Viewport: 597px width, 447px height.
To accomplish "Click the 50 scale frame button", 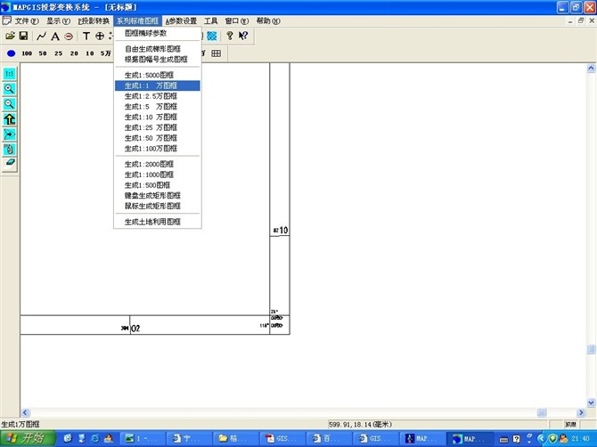I will coord(43,53).
